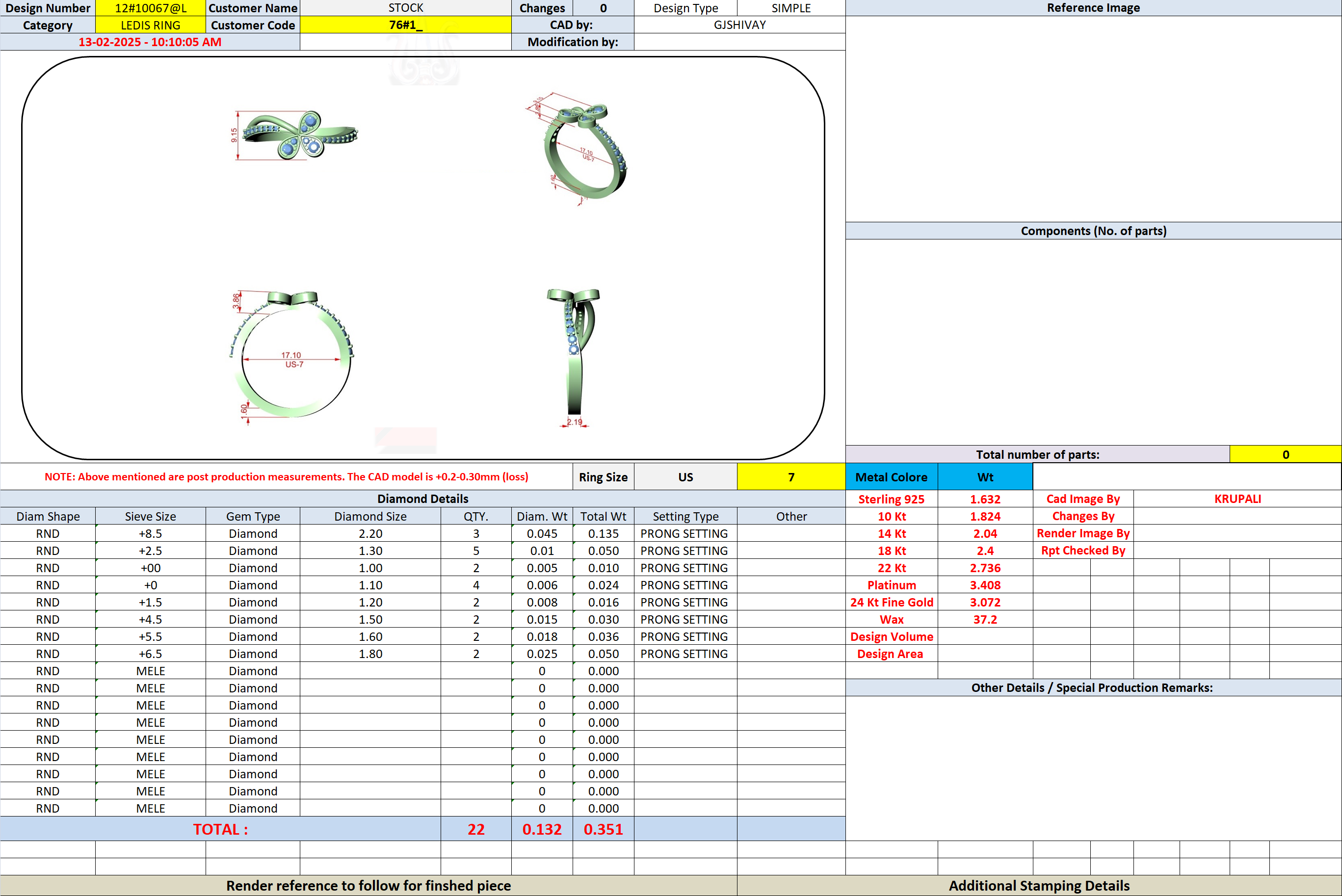Image resolution: width=1342 pixels, height=896 pixels.
Task: Click the Design Type value SIMPLE
Action: 790,8
